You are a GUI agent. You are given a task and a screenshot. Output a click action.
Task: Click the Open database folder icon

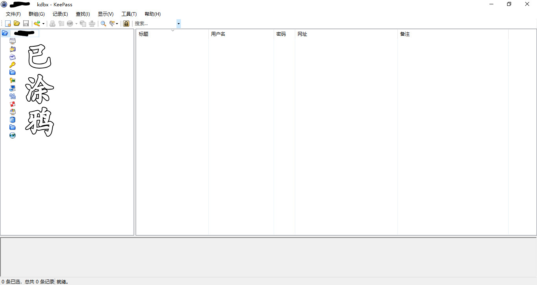17,24
